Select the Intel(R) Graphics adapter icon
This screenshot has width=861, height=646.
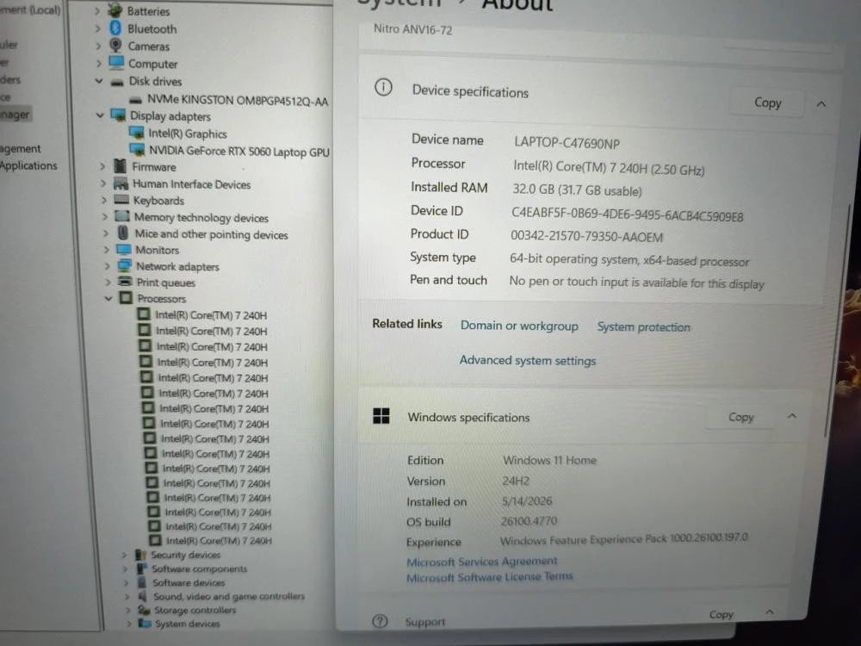[136, 133]
